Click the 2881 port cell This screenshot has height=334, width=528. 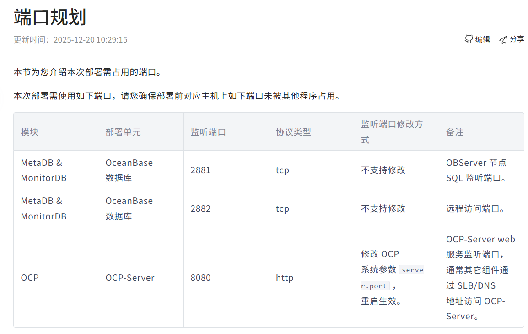coord(201,170)
